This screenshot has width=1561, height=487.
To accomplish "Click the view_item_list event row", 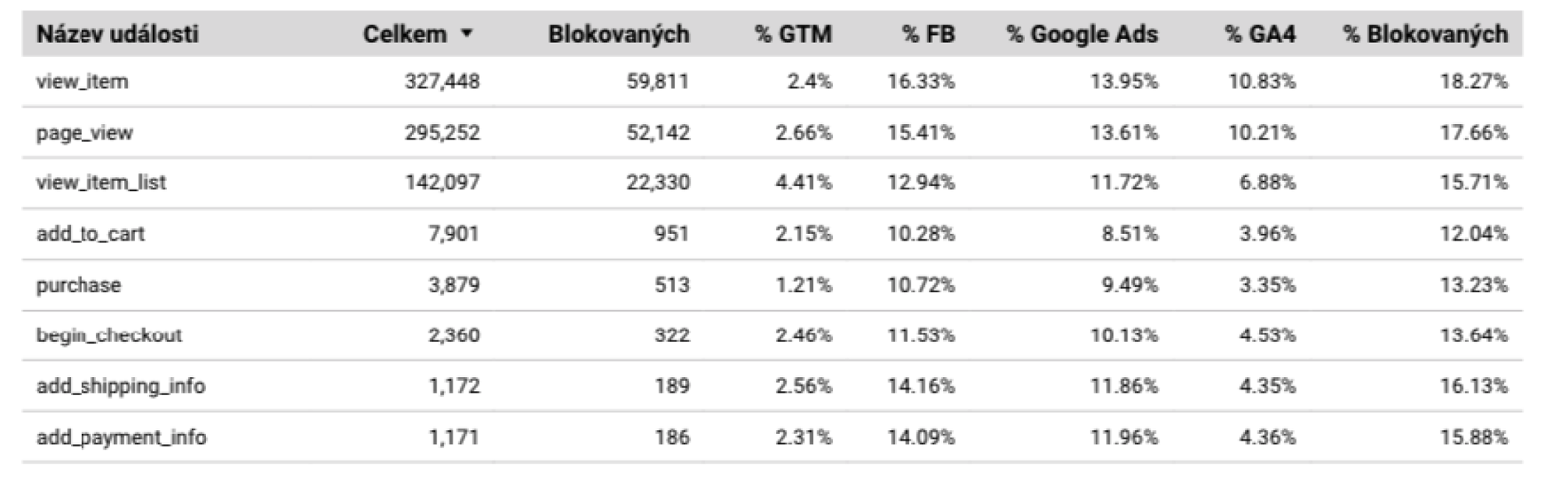I will (101, 183).
